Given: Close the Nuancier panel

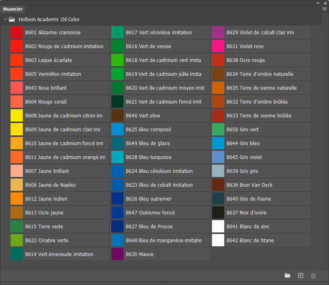Looking at the screenshot, I should (325, 3).
